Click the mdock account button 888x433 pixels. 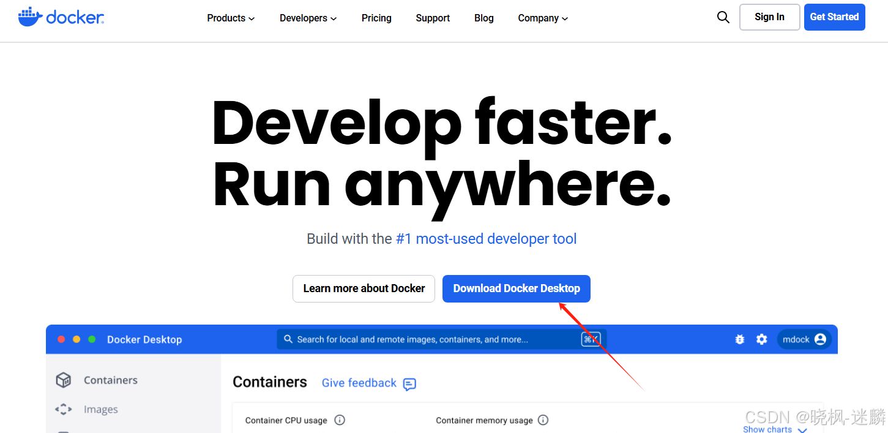804,339
